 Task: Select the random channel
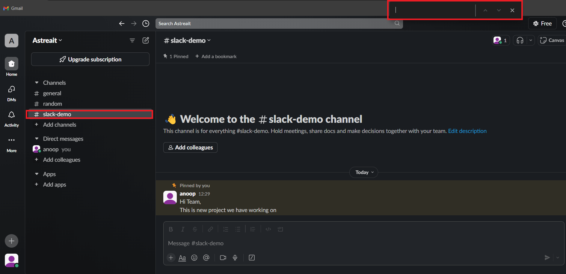[53, 104]
